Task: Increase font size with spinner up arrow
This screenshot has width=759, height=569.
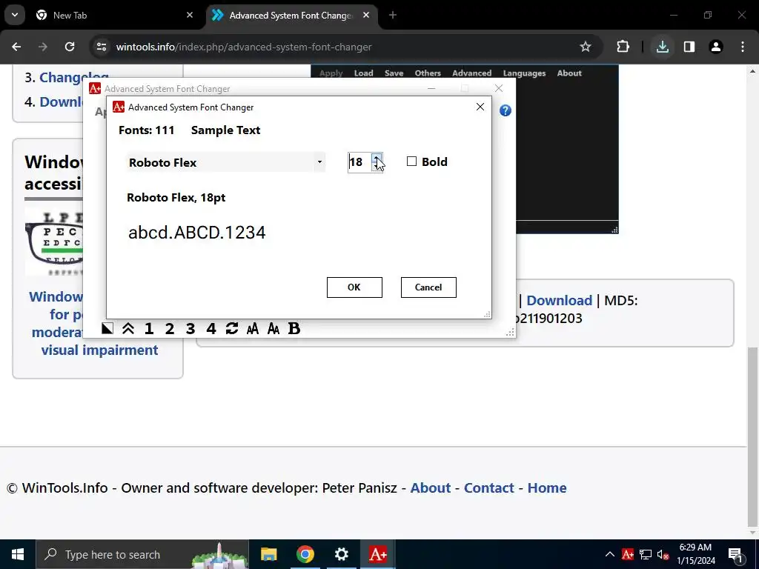Action: coord(377,157)
